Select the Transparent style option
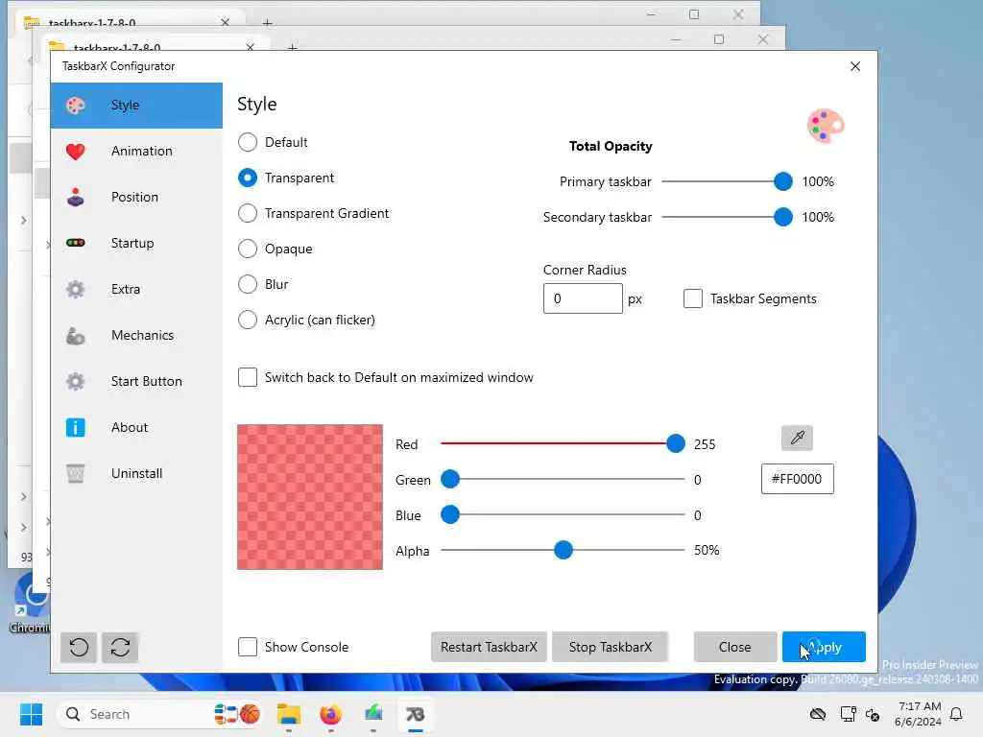 point(248,178)
